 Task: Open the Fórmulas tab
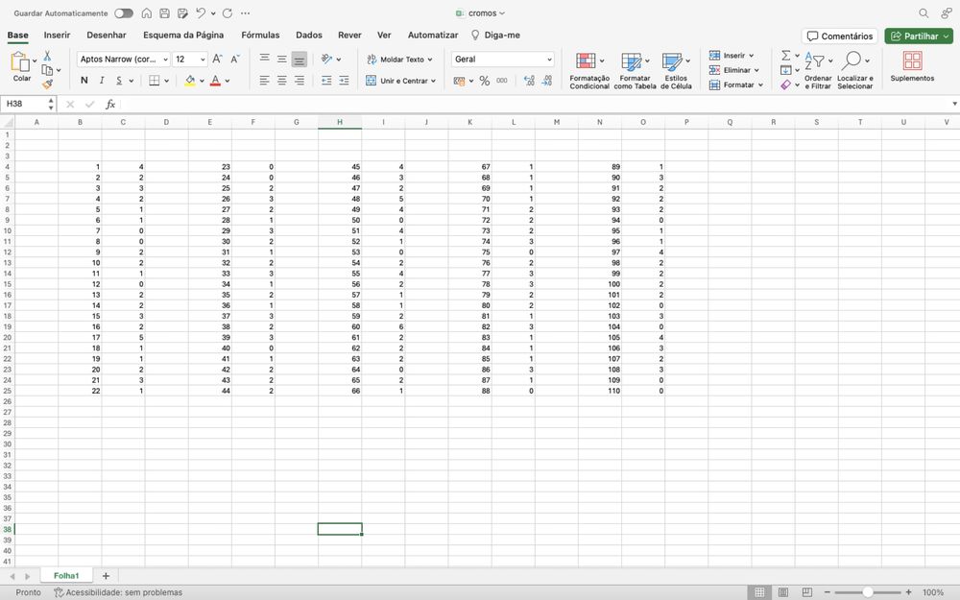tap(260, 35)
